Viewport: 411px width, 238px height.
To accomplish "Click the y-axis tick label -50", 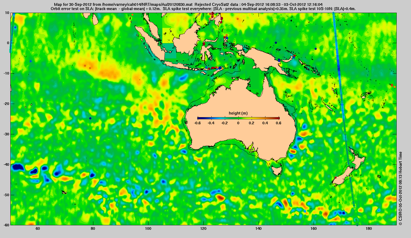I will coord(6,195).
